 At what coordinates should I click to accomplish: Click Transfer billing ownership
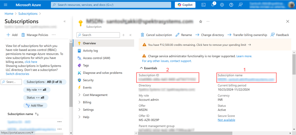[x=247, y=35]
